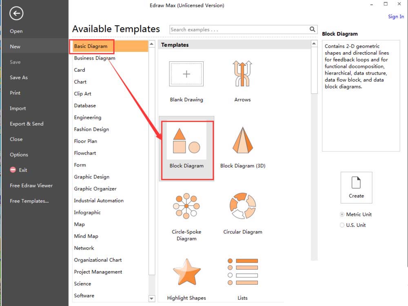Select the Mind Map category
Screen dimensions: 408x306
tap(86, 236)
